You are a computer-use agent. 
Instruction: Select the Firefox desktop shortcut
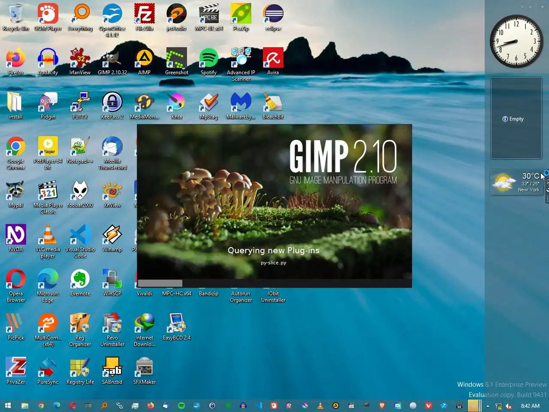[16, 61]
